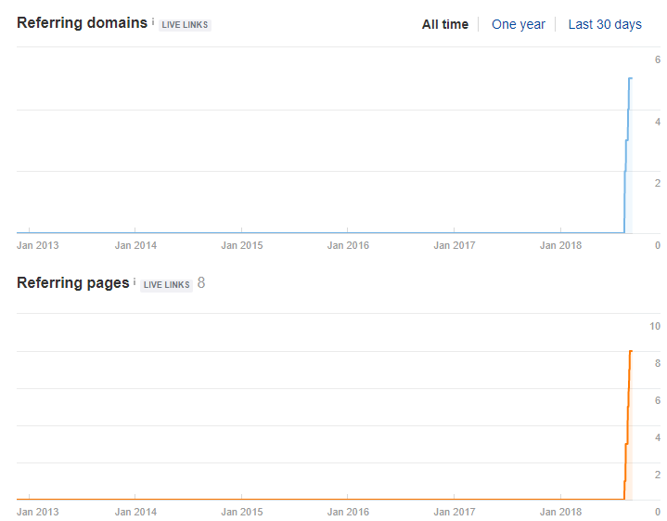
Task: Click y-axis value 0 on domains chart
Action: point(658,245)
